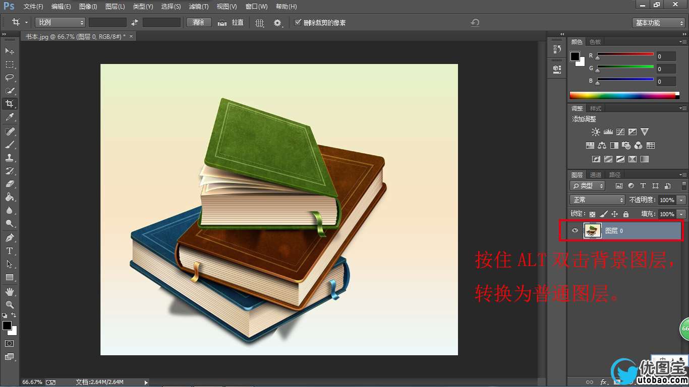Switch to the 样式 tab
Screen dimensions: 689x387
point(596,108)
